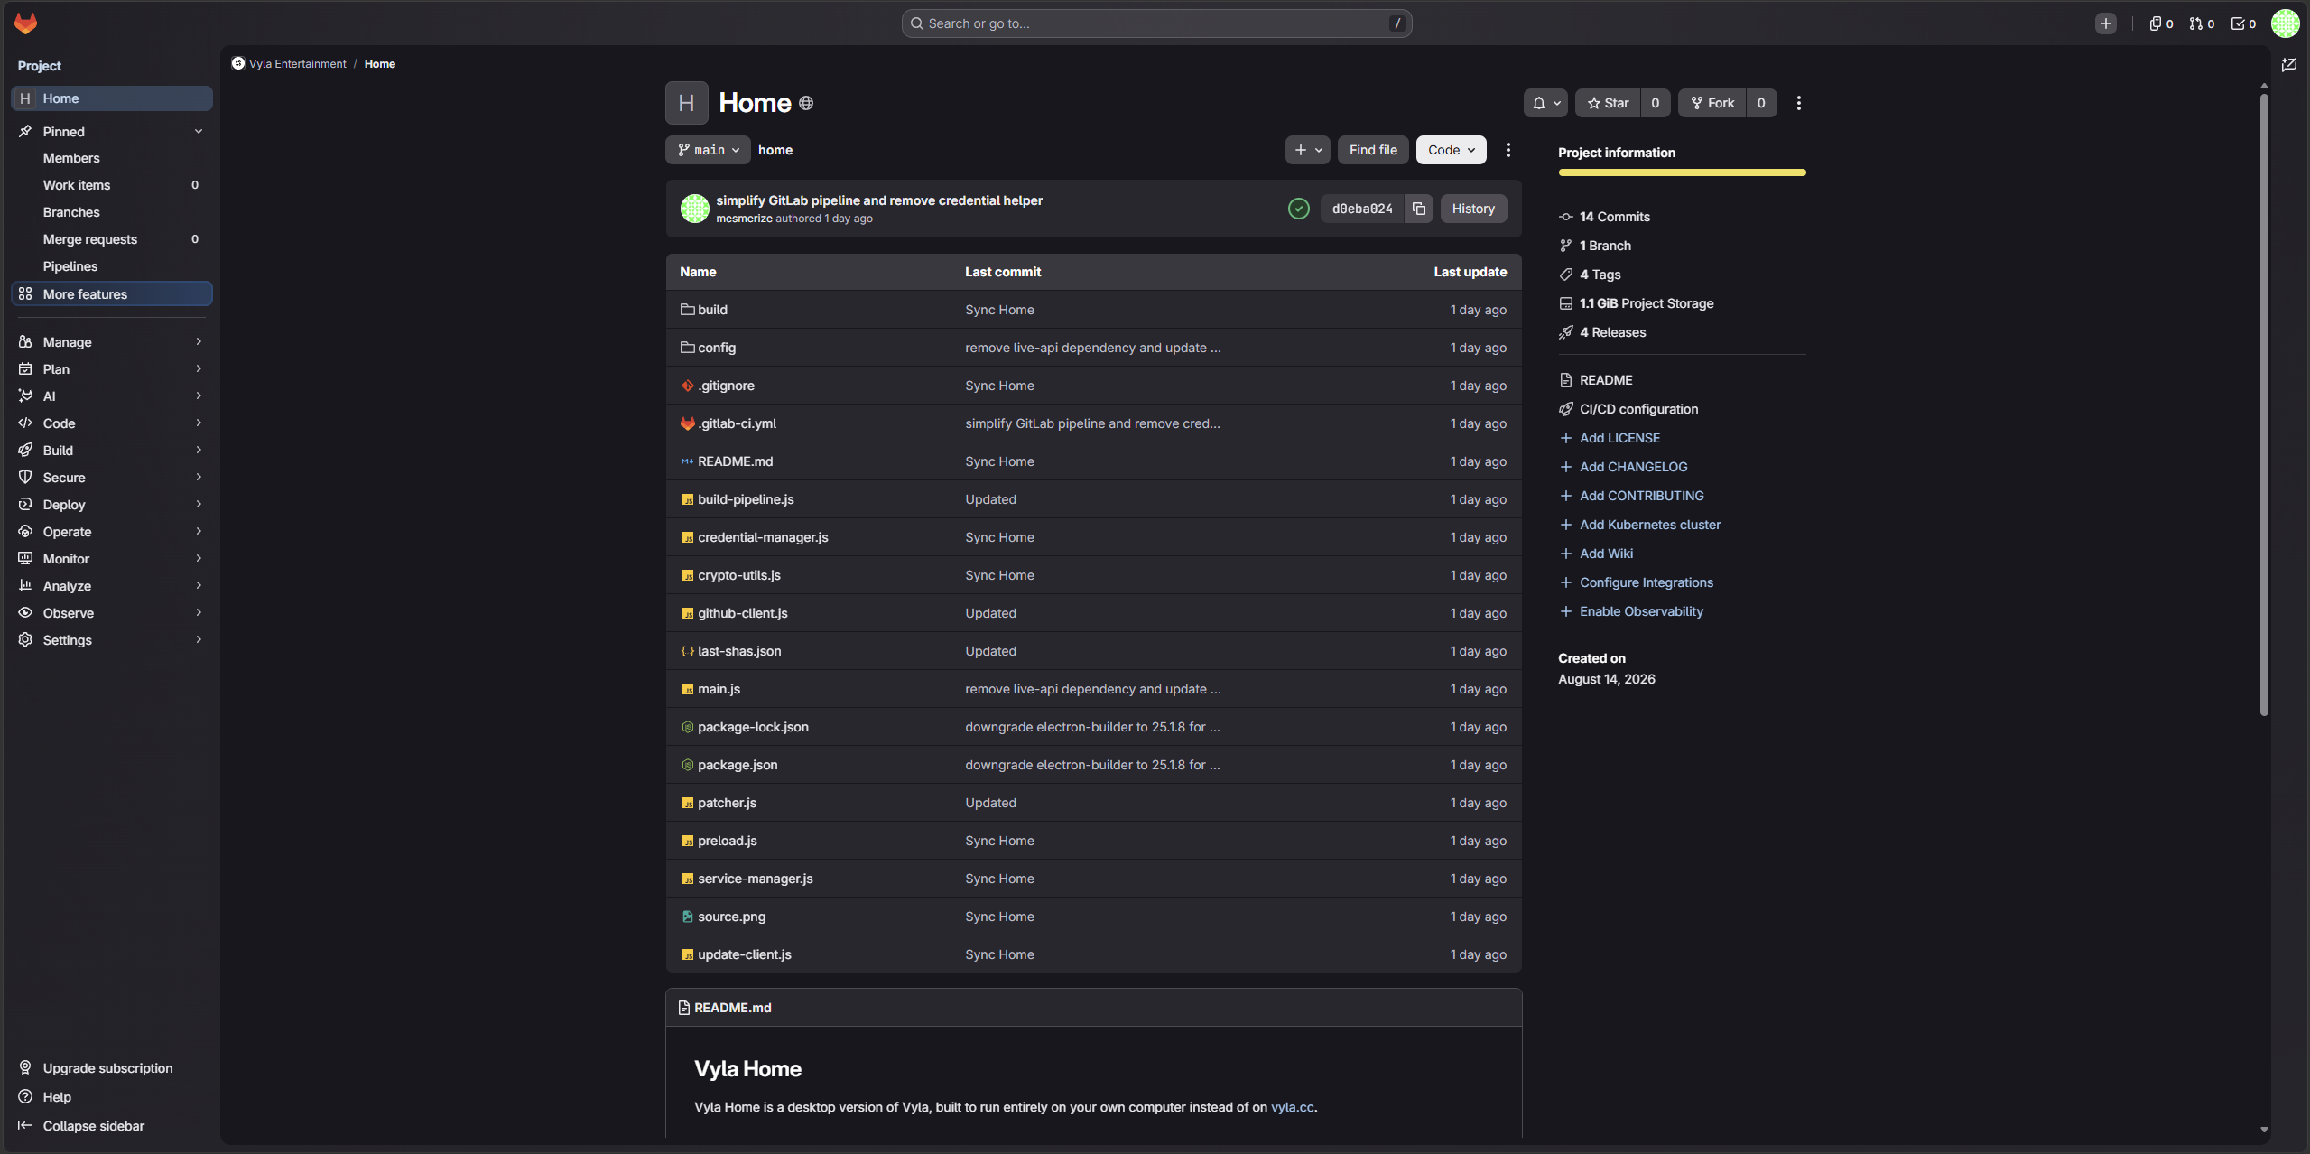
Task: Open the 4 Releases link
Action: [1612, 332]
